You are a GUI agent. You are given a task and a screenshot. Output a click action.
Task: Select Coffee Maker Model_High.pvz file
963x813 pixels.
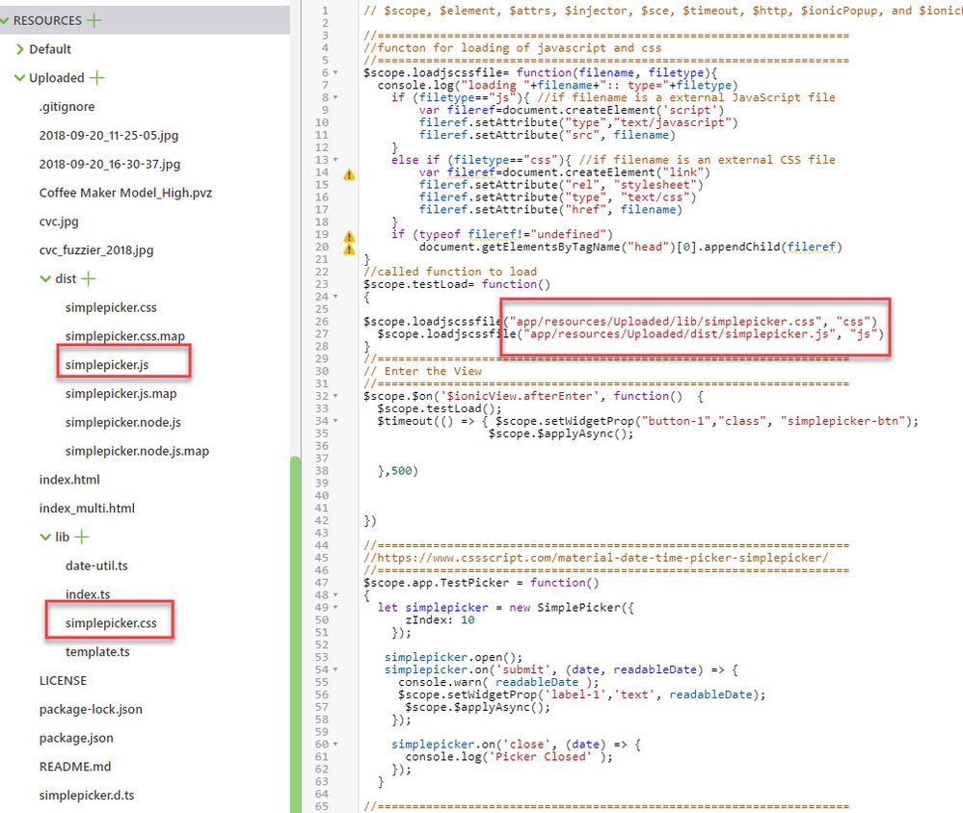click(x=125, y=193)
